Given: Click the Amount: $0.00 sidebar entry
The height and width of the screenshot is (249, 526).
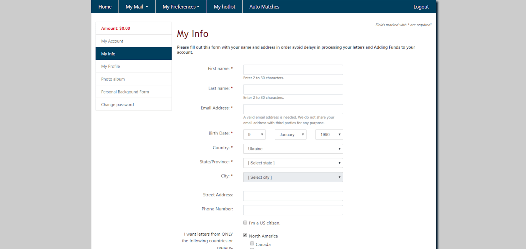Looking at the screenshot, I should [x=134, y=28].
